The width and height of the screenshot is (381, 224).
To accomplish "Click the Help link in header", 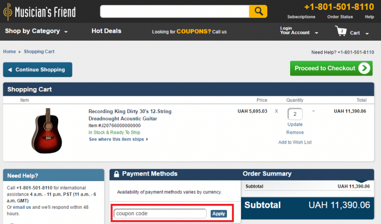I will (x=370, y=17).
